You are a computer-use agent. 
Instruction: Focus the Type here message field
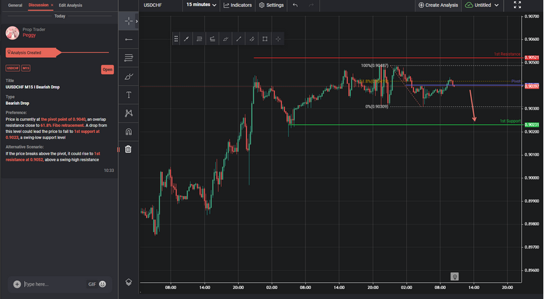click(x=54, y=284)
